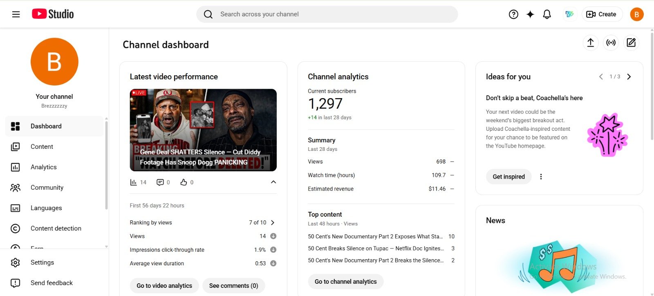Collapse the latest video performance details

[x=273, y=182]
